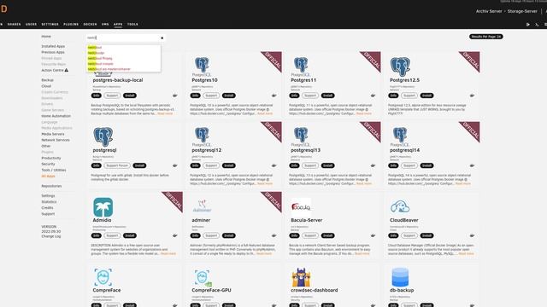
Task: Open the Postgres12.5 elephant logo
Action: [x=400, y=67]
